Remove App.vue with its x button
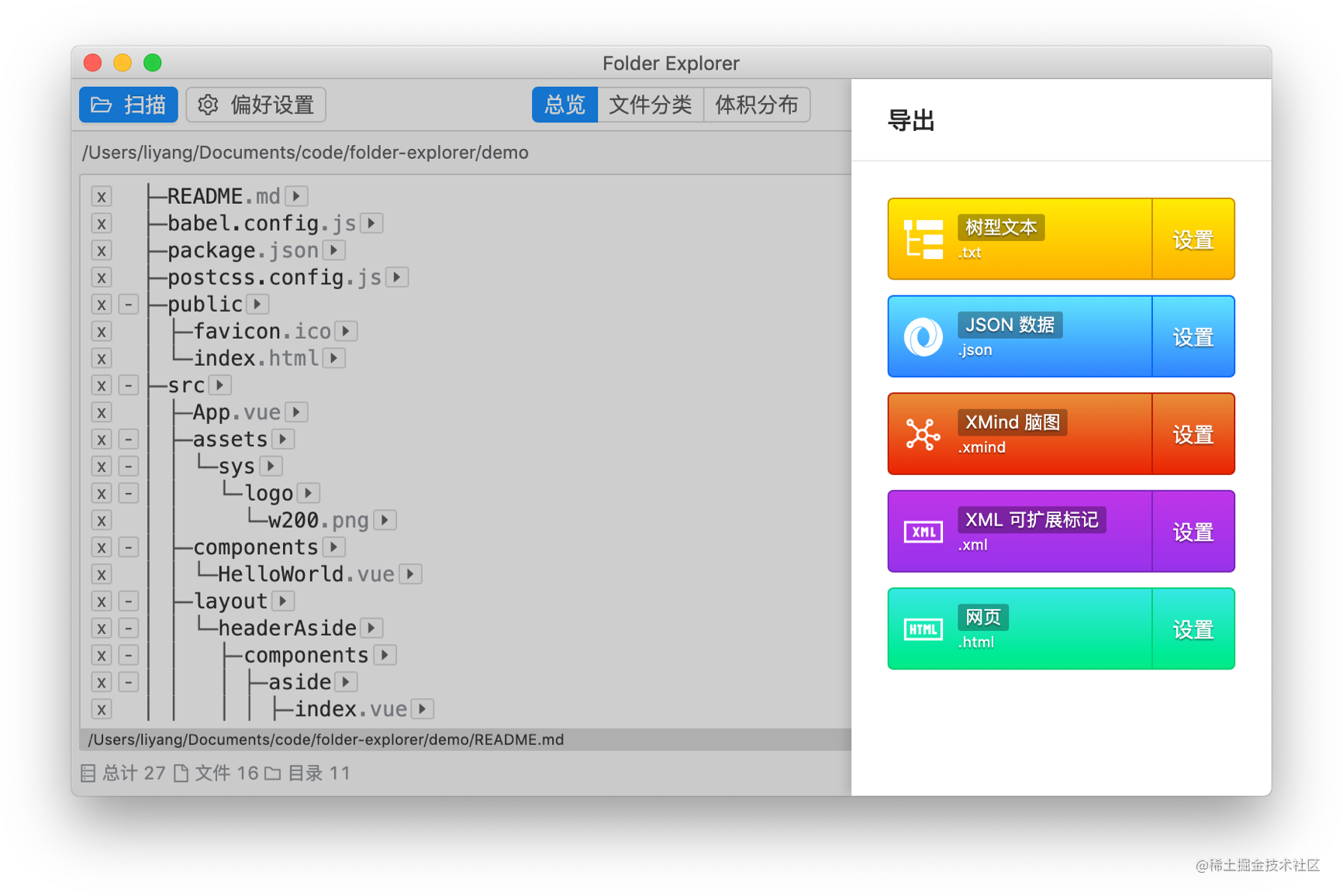 [102, 413]
